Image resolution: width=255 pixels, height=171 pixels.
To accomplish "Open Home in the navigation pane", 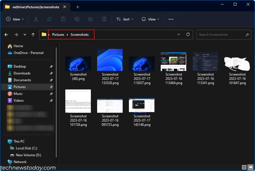I will pyautogui.click(x=18, y=46).
